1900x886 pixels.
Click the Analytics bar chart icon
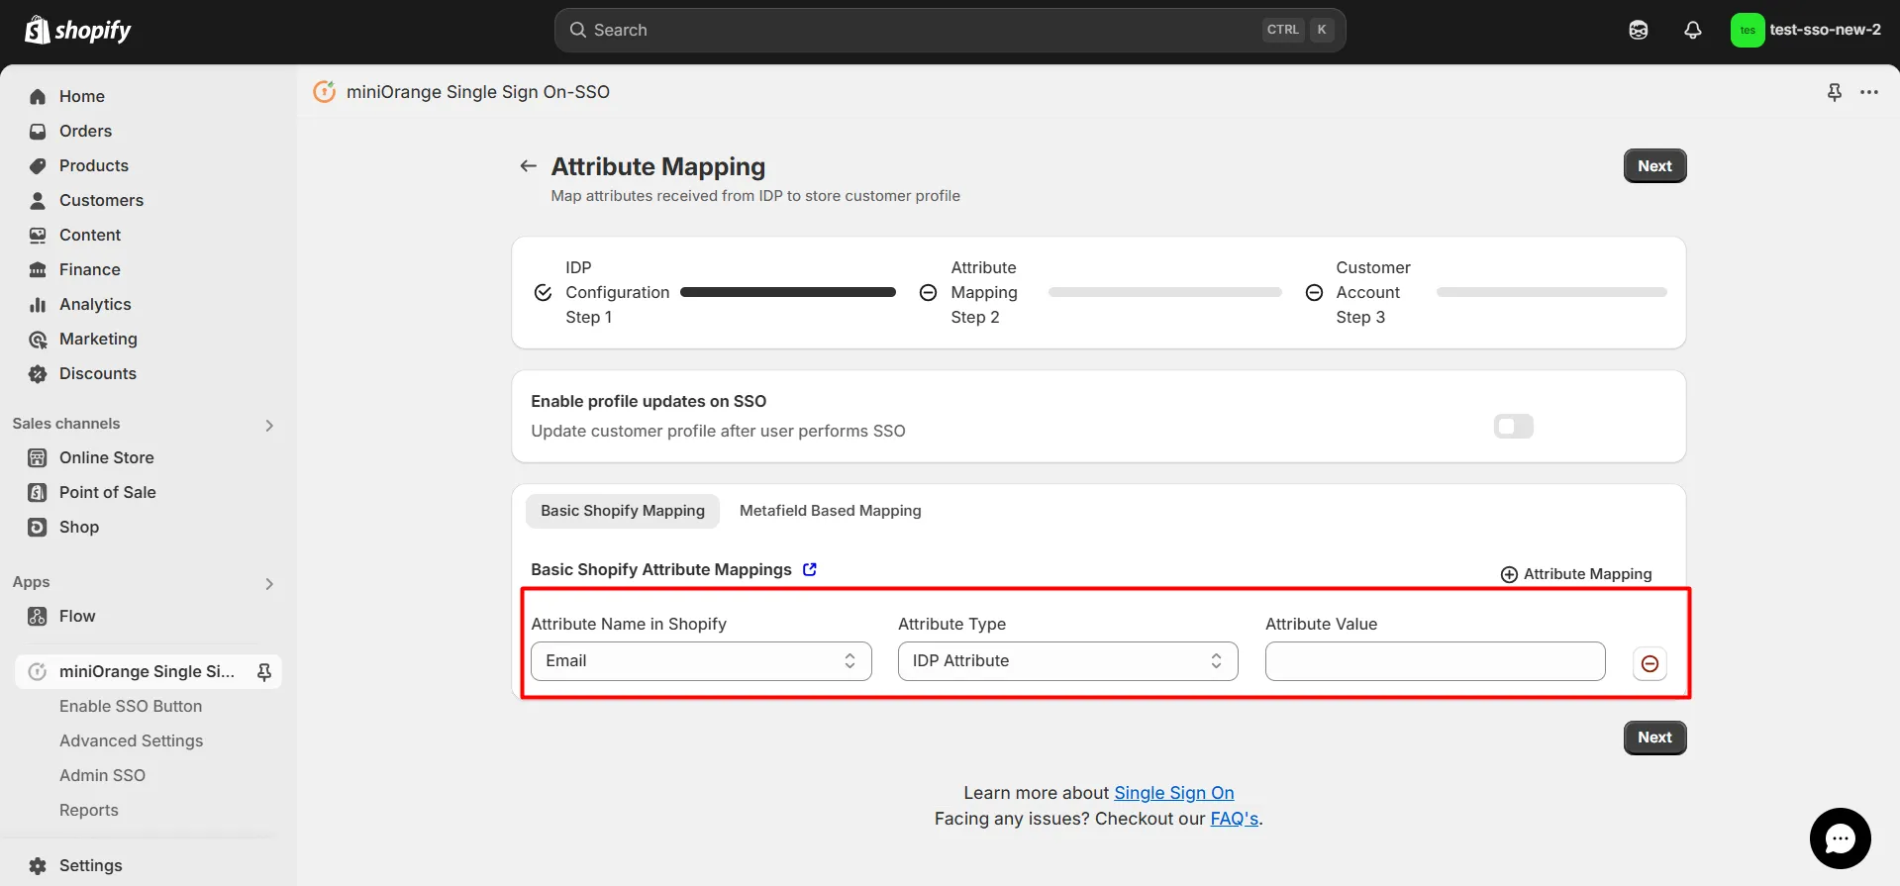click(x=38, y=304)
